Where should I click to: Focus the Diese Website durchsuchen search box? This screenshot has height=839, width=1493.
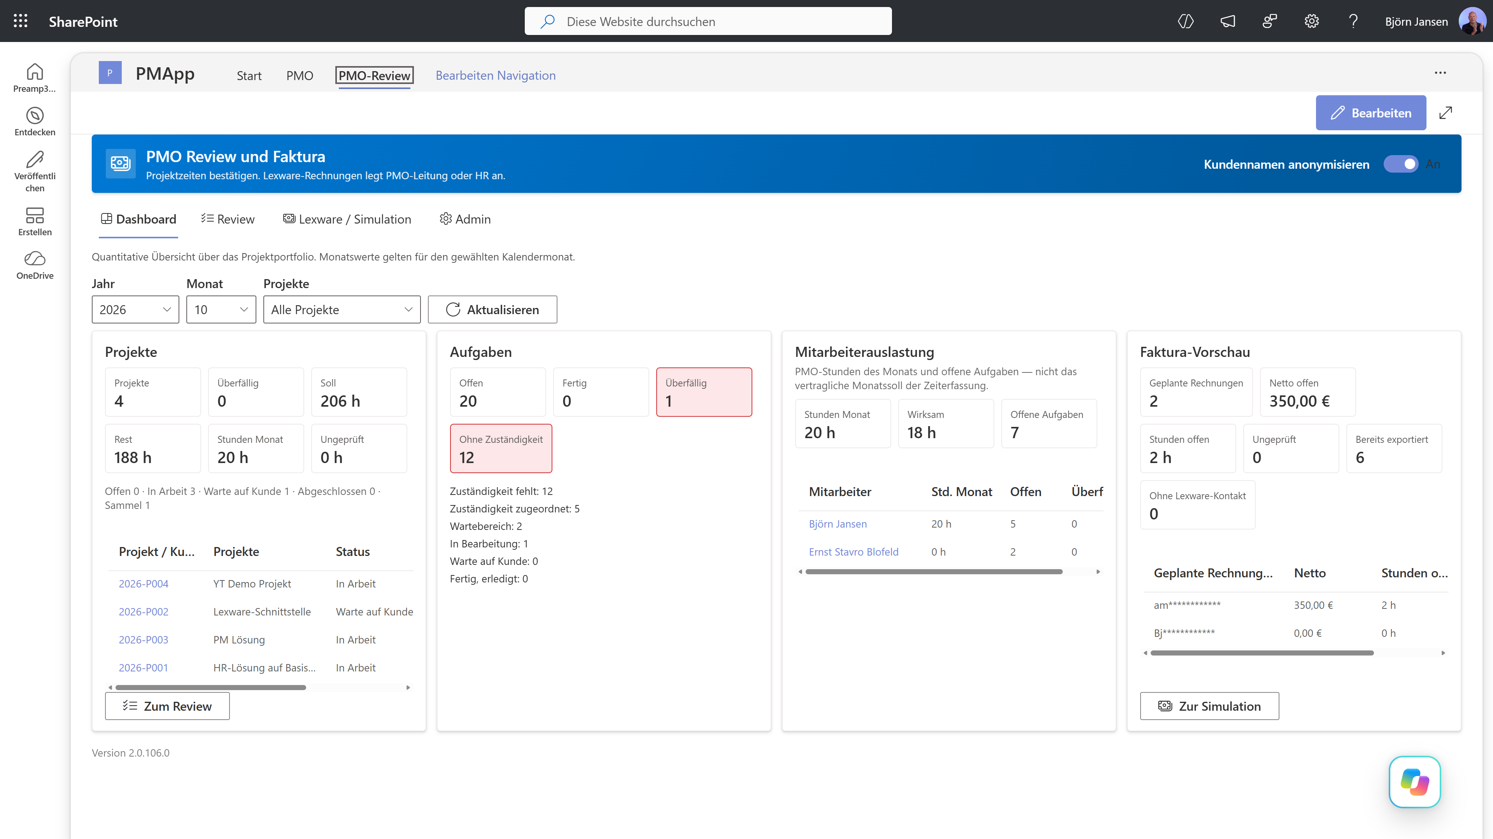(x=708, y=21)
